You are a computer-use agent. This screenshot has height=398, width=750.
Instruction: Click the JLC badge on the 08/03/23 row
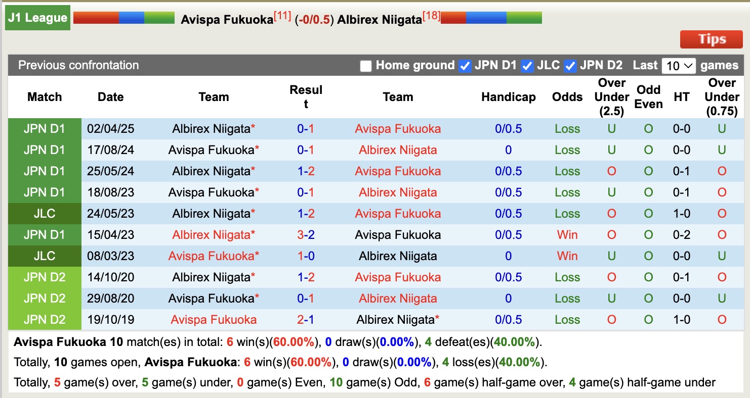[x=44, y=256]
